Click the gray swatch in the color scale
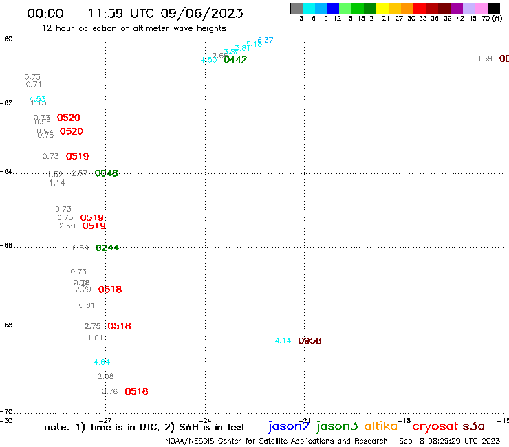Viewport: 509px width, 447px height. (296, 8)
